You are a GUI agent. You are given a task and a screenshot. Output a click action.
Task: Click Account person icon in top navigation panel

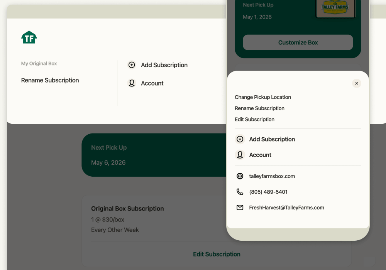(x=132, y=83)
